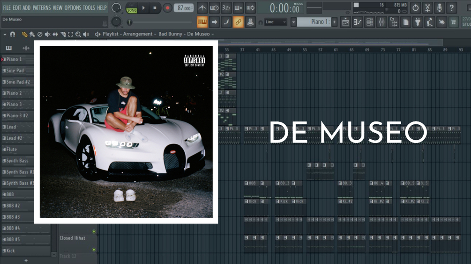The width and height of the screenshot is (471, 264).
Task: Click the Piano 1 pattern selector
Action: 314,22
